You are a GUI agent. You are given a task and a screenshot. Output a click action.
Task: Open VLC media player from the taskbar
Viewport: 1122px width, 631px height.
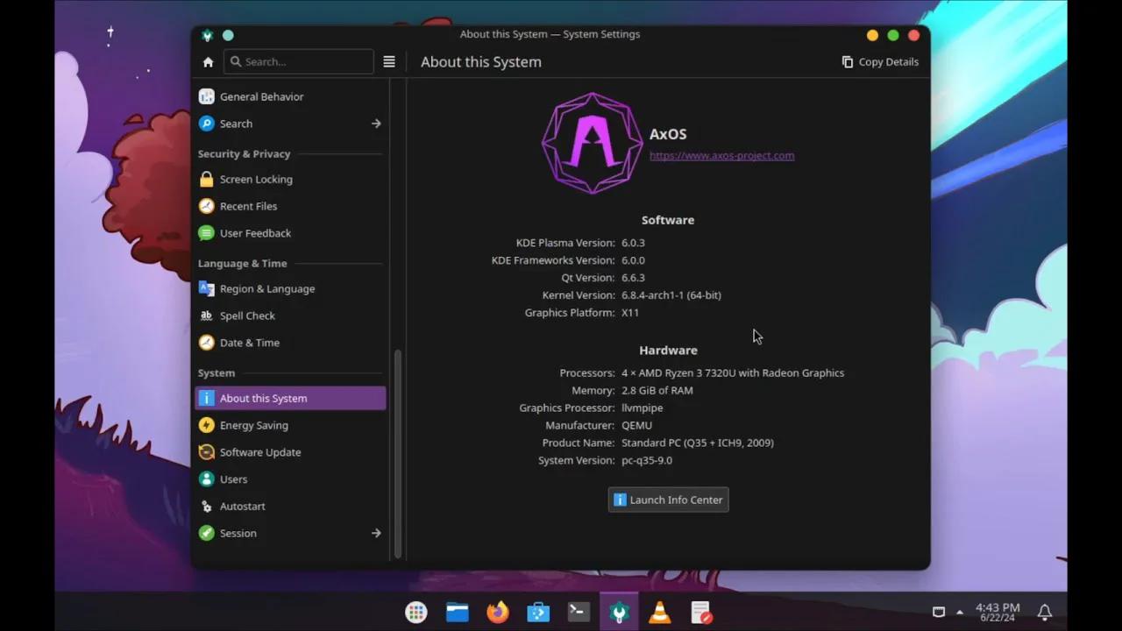659,612
